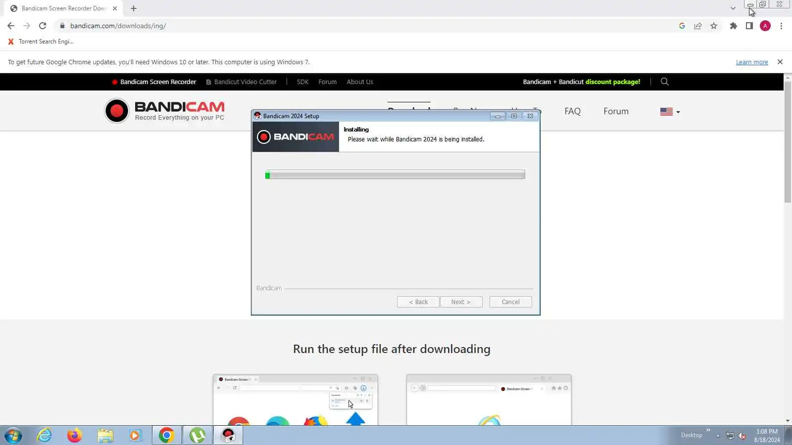The image size is (792, 445).
Task: Click second setup instructions thumbnail
Action: 489,400
